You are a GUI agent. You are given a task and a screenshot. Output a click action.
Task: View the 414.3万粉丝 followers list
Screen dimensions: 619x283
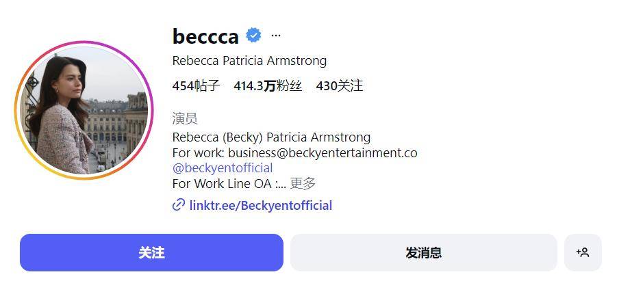[268, 85]
